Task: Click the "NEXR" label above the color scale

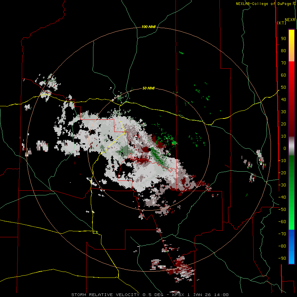Action: [x=290, y=20]
